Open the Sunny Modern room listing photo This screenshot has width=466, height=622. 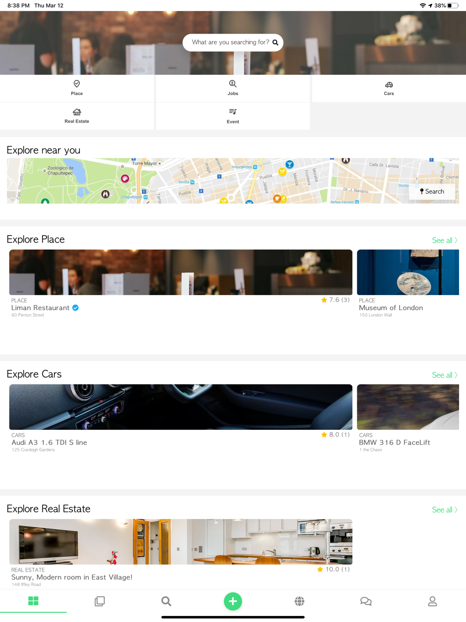point(181,542)
